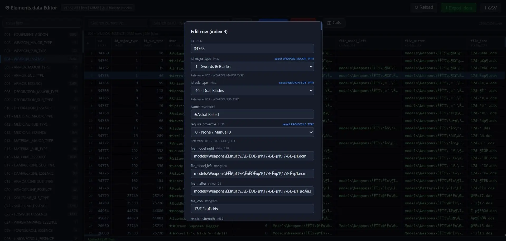Click the header info badge showing 2 hidden blocks

(x=98, y=8)
